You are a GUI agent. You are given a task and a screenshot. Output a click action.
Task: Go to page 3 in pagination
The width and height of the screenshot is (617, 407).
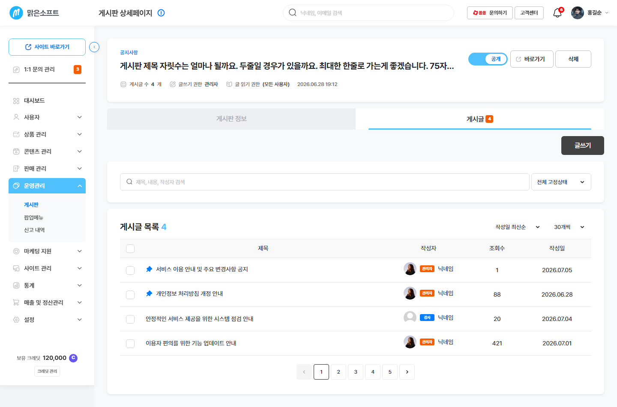click(x=356, y=372)
